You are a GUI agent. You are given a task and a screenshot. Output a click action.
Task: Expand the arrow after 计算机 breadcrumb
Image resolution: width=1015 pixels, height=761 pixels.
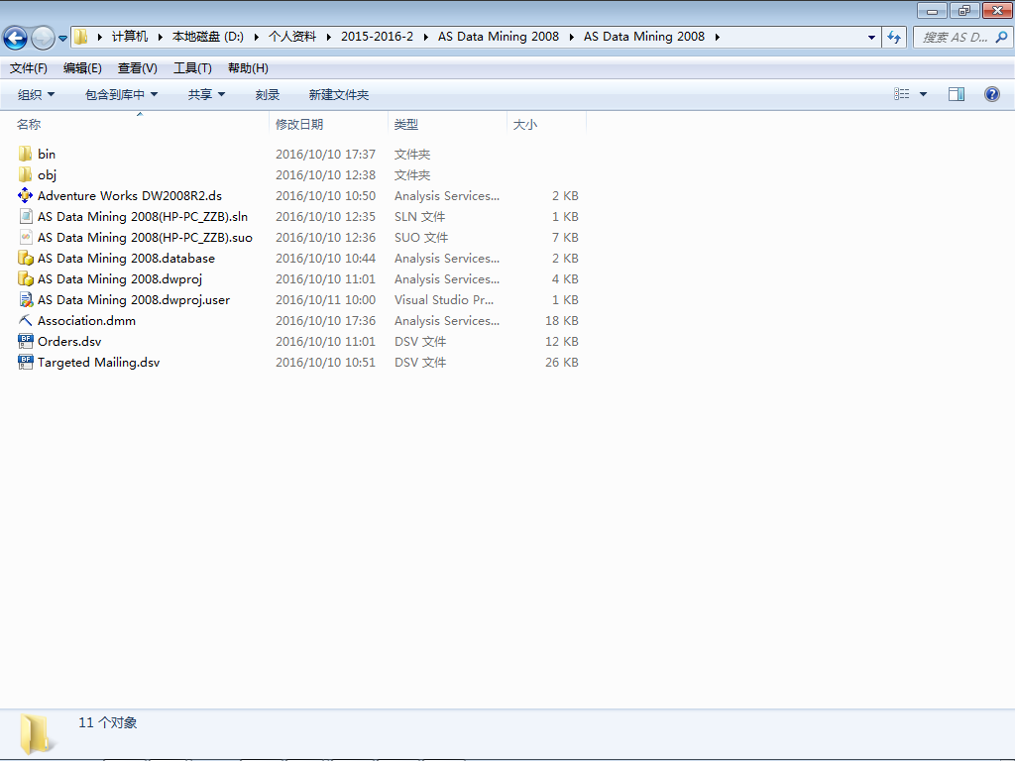click(x=160, y=37)
